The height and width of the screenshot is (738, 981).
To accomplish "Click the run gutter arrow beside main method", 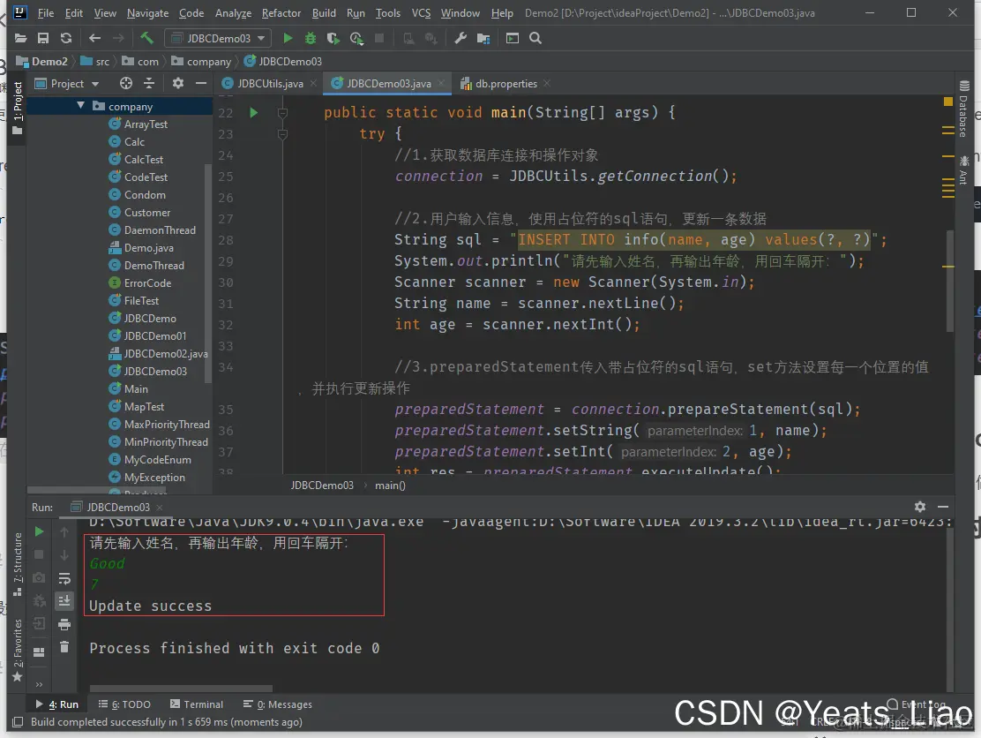I will [253, 113].
